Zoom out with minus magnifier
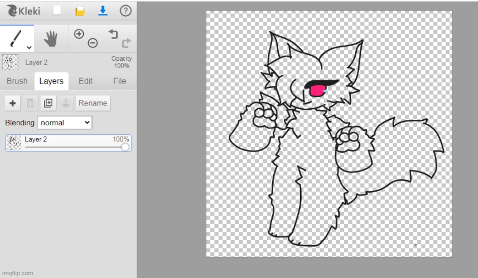Screen dimensions: 478x278 tap(93, 43)
